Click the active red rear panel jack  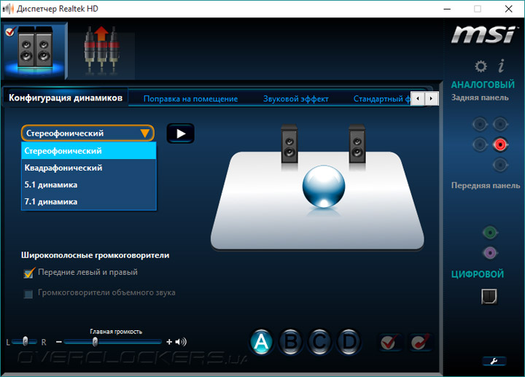click(x=500, y=145)
